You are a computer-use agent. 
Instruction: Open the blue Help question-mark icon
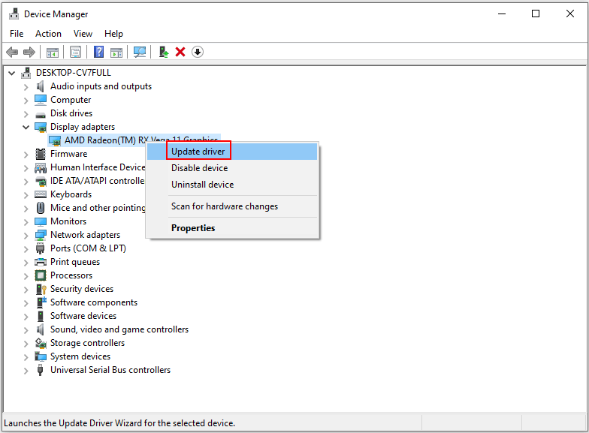coord(98,52)
